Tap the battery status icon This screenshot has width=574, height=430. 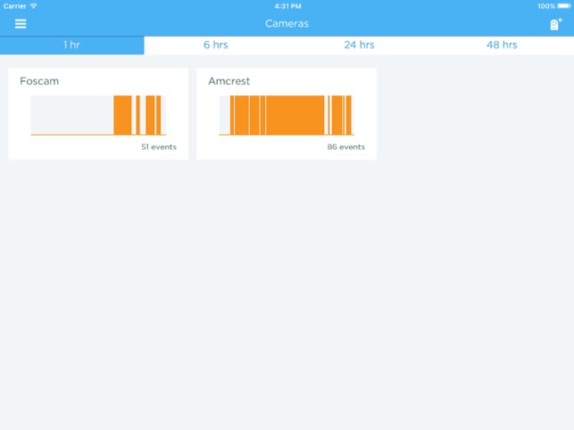564,6
